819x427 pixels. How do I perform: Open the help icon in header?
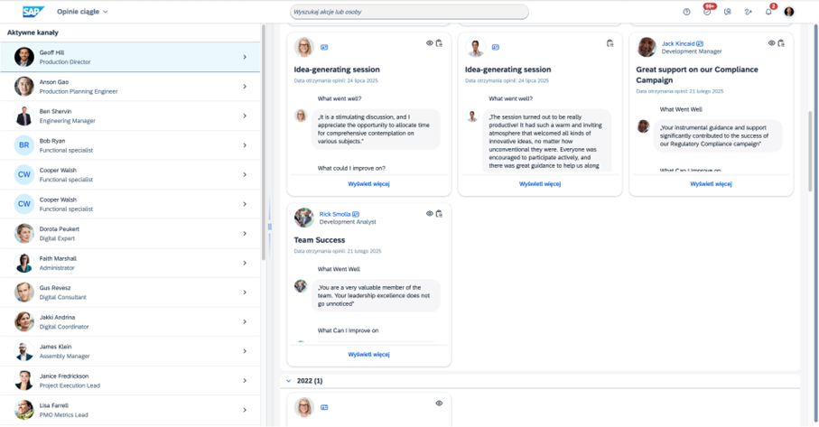coord(686,12)
